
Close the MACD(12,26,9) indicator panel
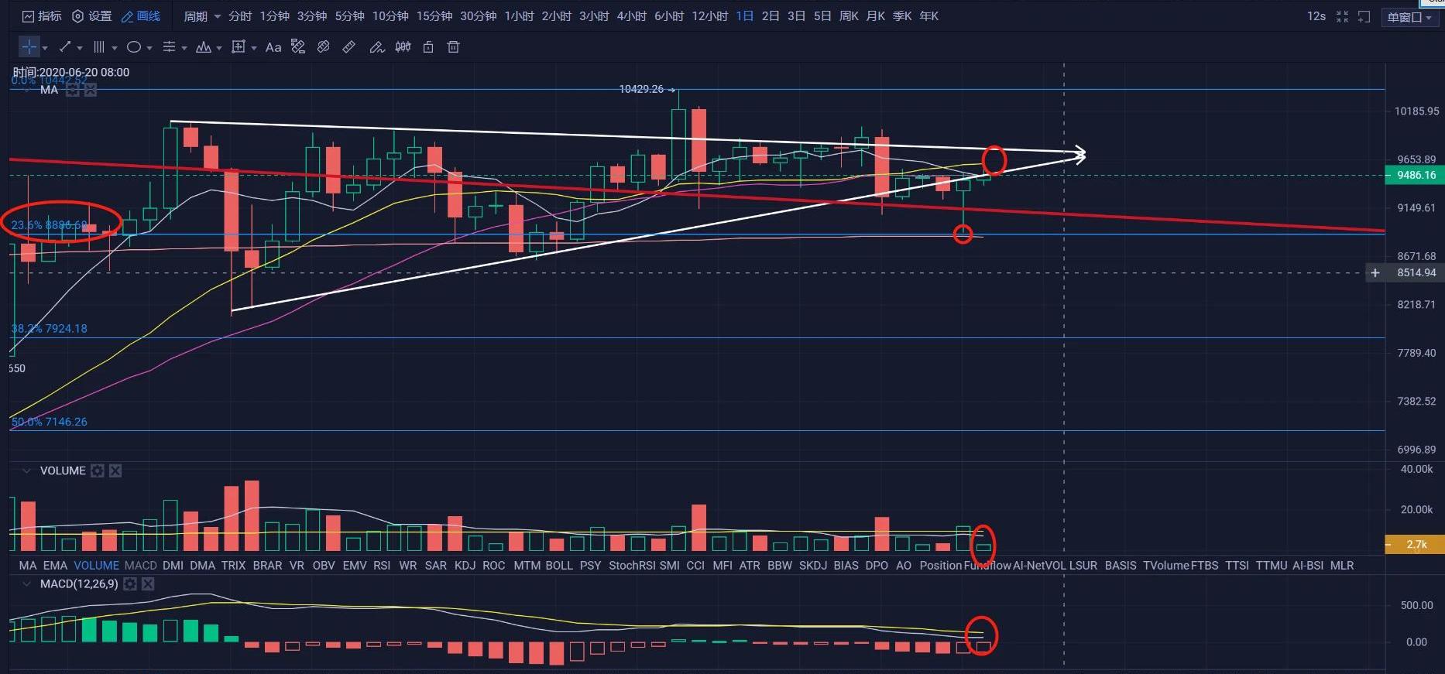148,584
